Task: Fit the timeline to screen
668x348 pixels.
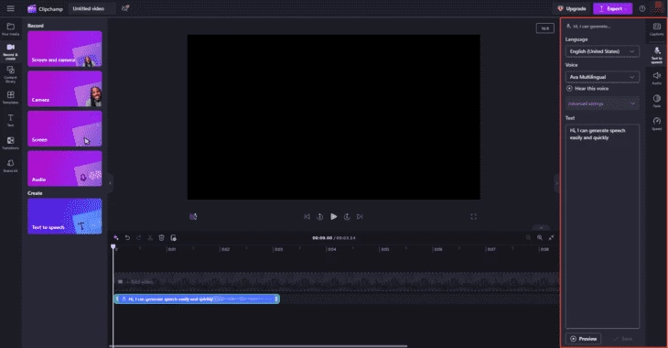Action: pyautogui.click(x=551, y=237)
